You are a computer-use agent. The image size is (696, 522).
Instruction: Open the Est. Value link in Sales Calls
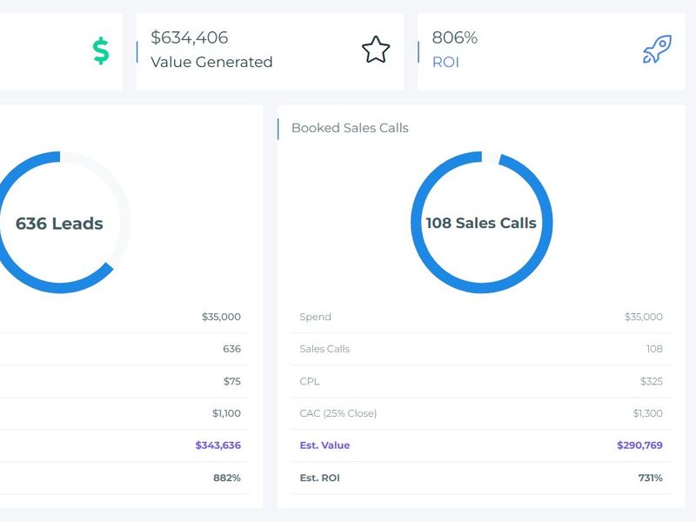pyautogui.click(x=325, y=445)
